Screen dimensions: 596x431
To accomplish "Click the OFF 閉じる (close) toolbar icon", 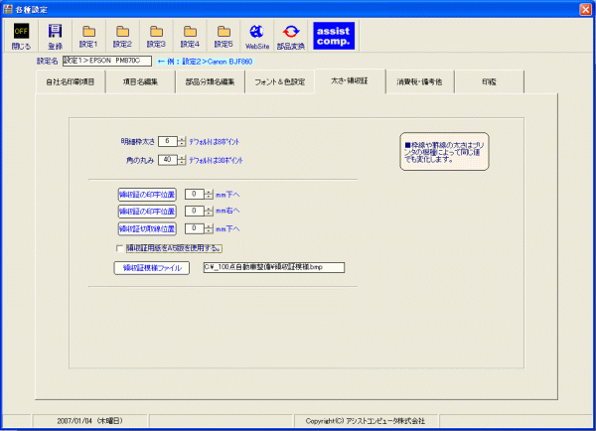I will [21, 36].
